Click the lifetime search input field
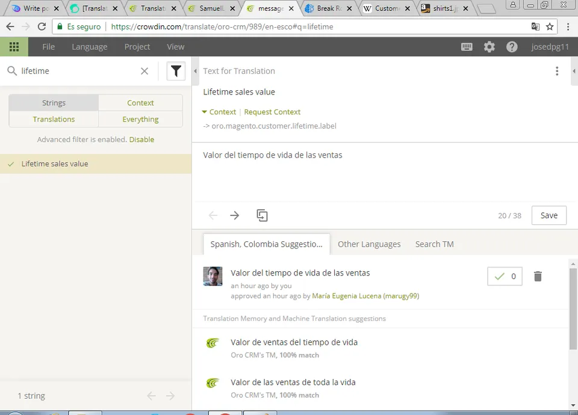The height and width of the screenshot is (415, 578). (x=79, y=71)
